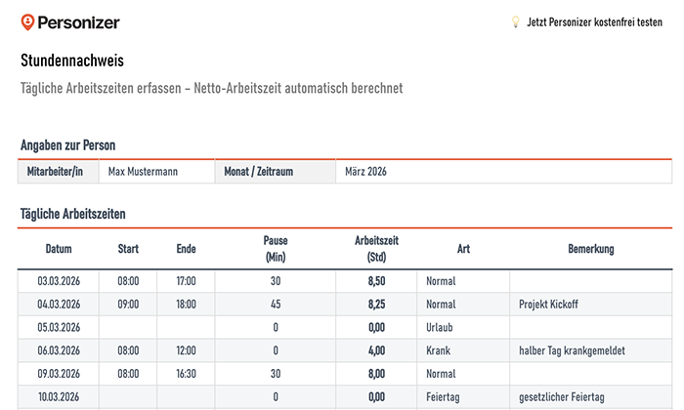Click the 12:00 end time cell
Viewport: 684px width, 410px height.
point(186,350)
